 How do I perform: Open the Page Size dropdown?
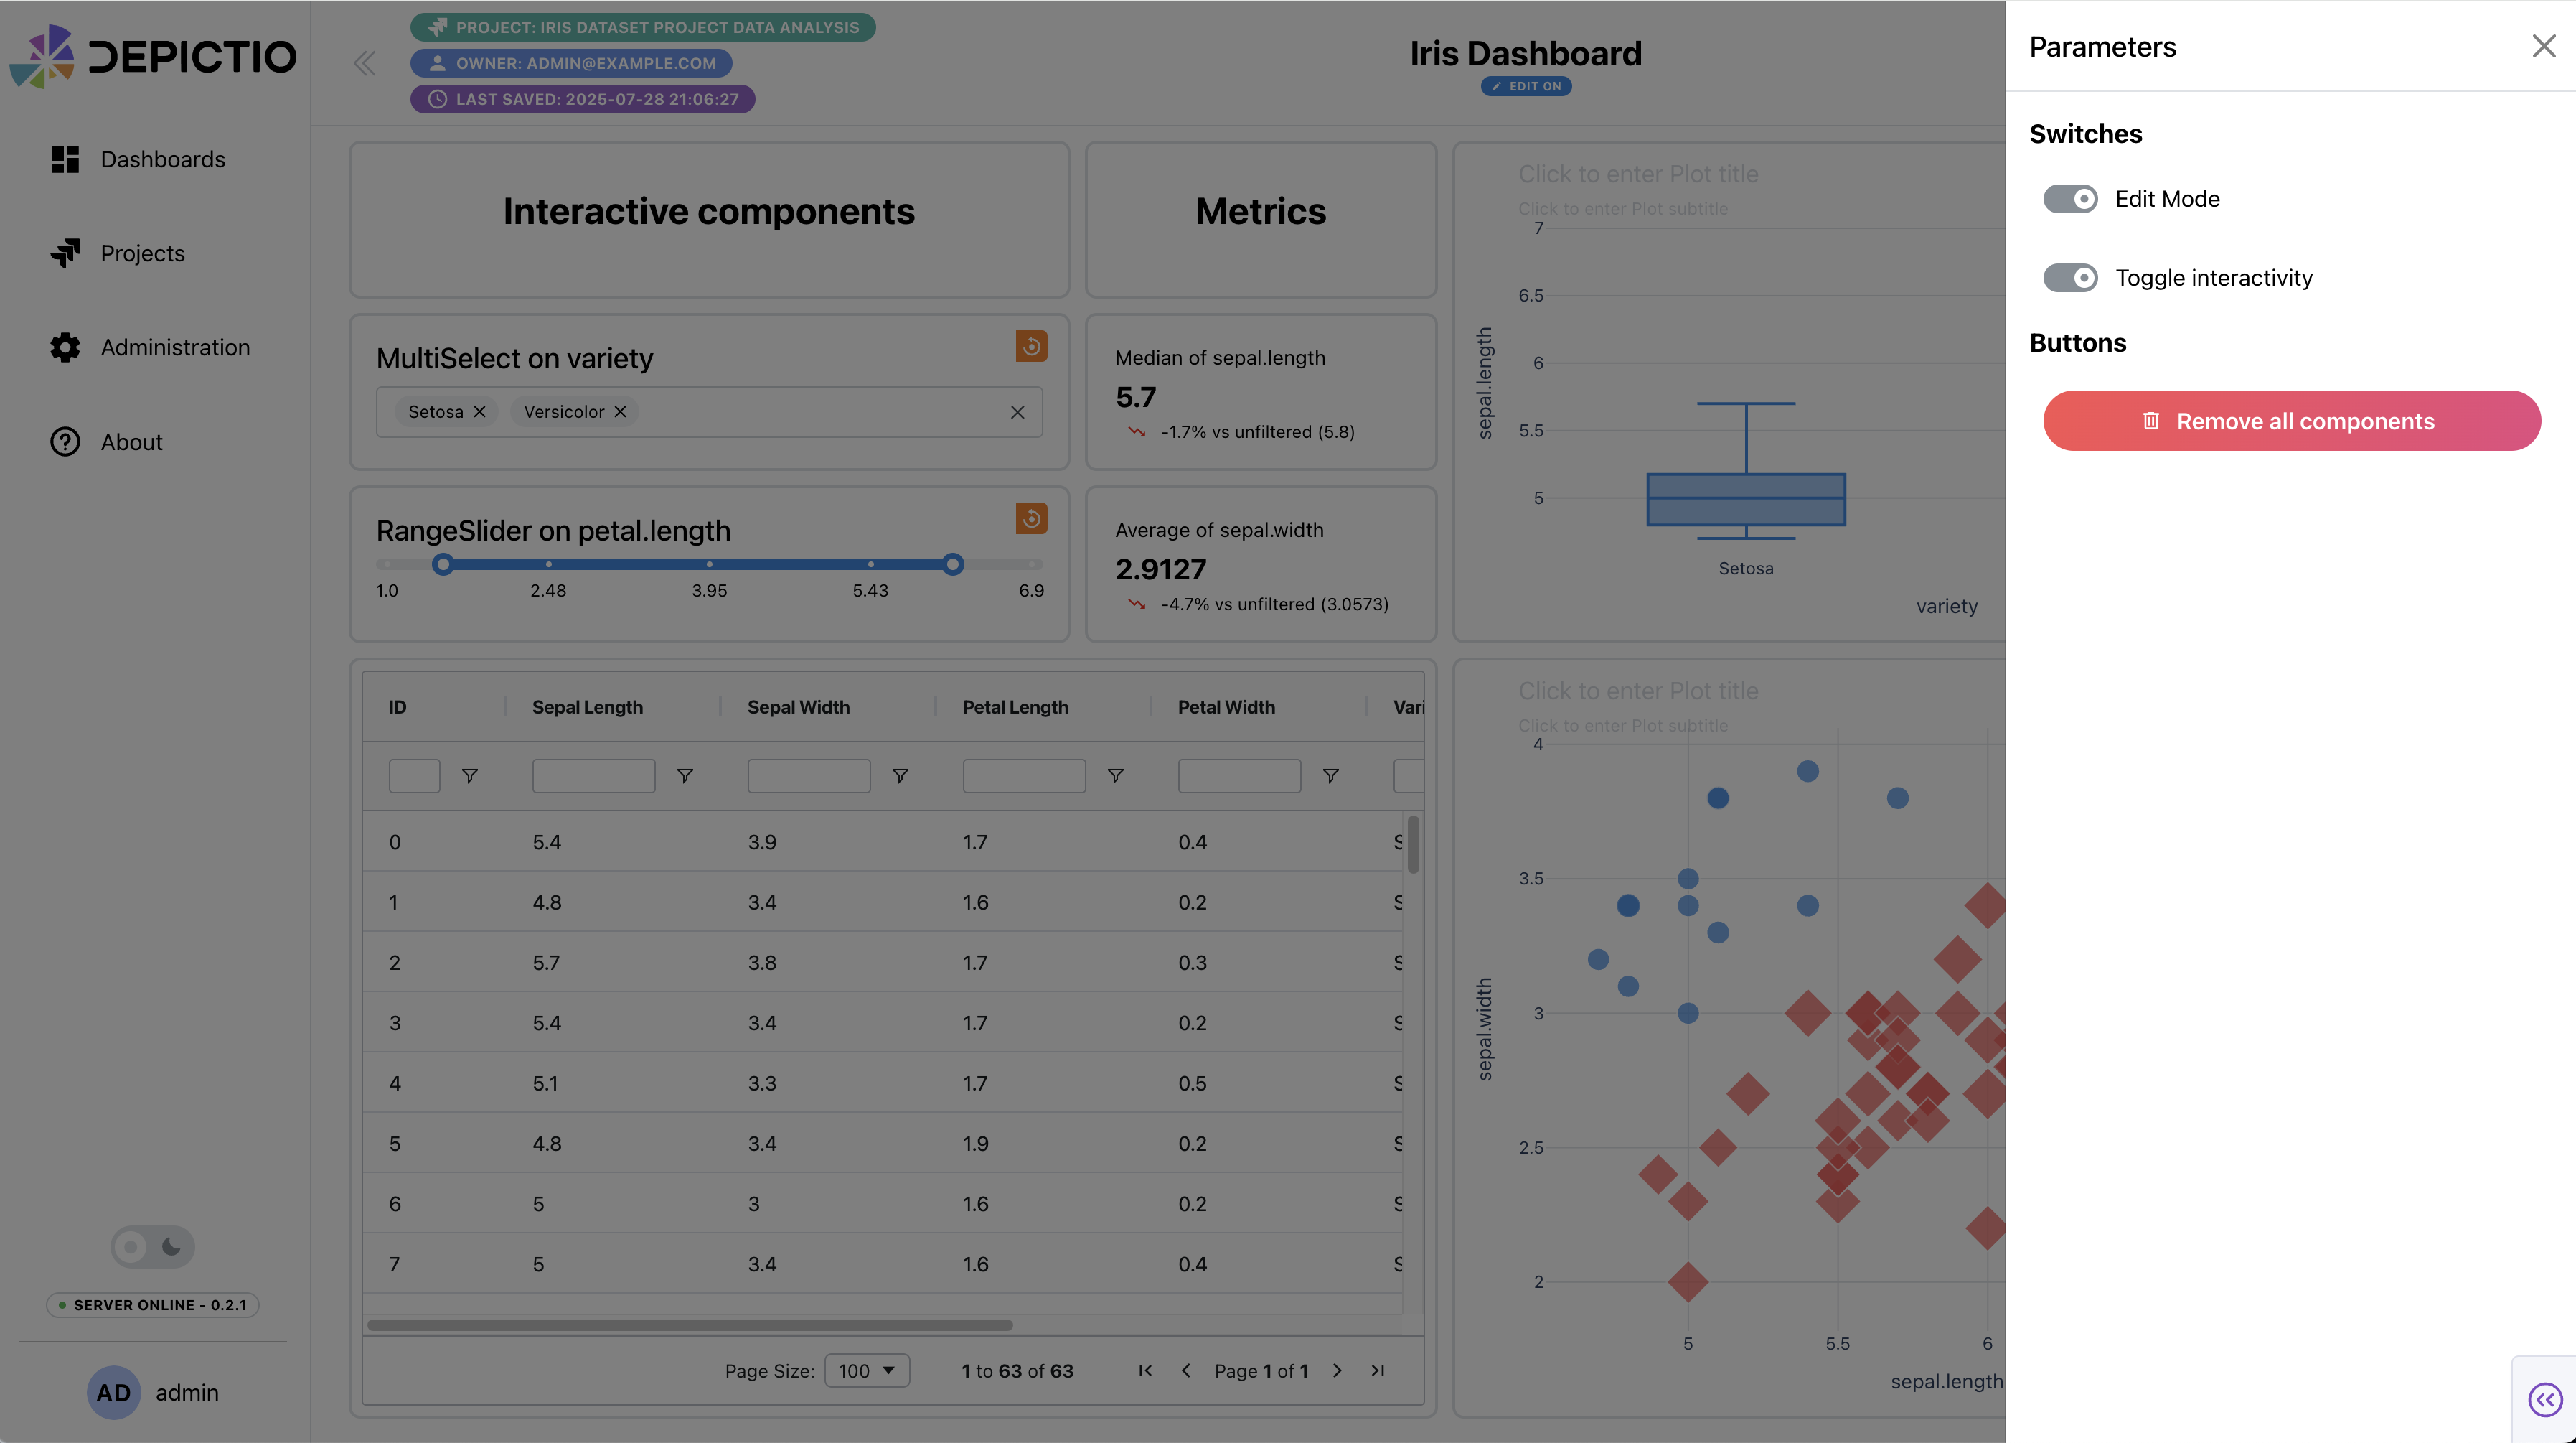point(866,1370)
